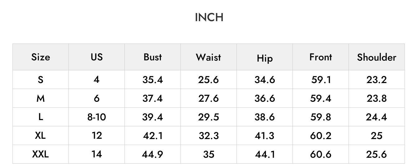The image size is (417, 168).
Task: Select the 32.3 waist measurement cell
Action: click(208, 136)
